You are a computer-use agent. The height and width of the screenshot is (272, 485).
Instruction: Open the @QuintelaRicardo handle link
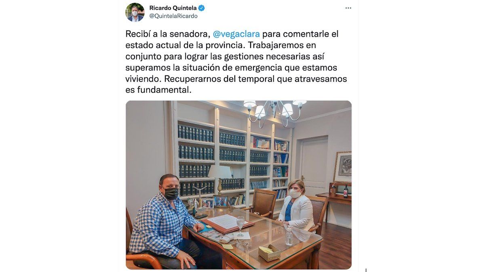tap(173, 16)
